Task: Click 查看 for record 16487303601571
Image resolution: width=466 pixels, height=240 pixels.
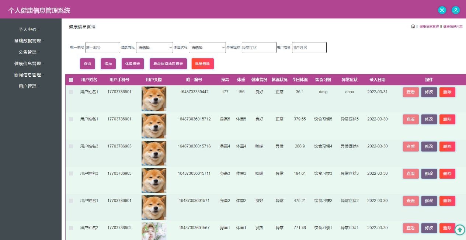Action: [411, 201]
